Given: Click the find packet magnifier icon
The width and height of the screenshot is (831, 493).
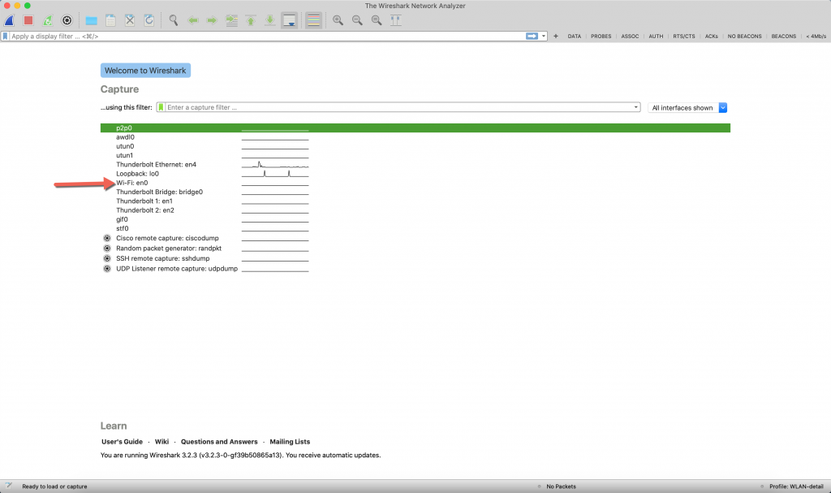Looking at the screenshot, I should click(x=173, y=20).
